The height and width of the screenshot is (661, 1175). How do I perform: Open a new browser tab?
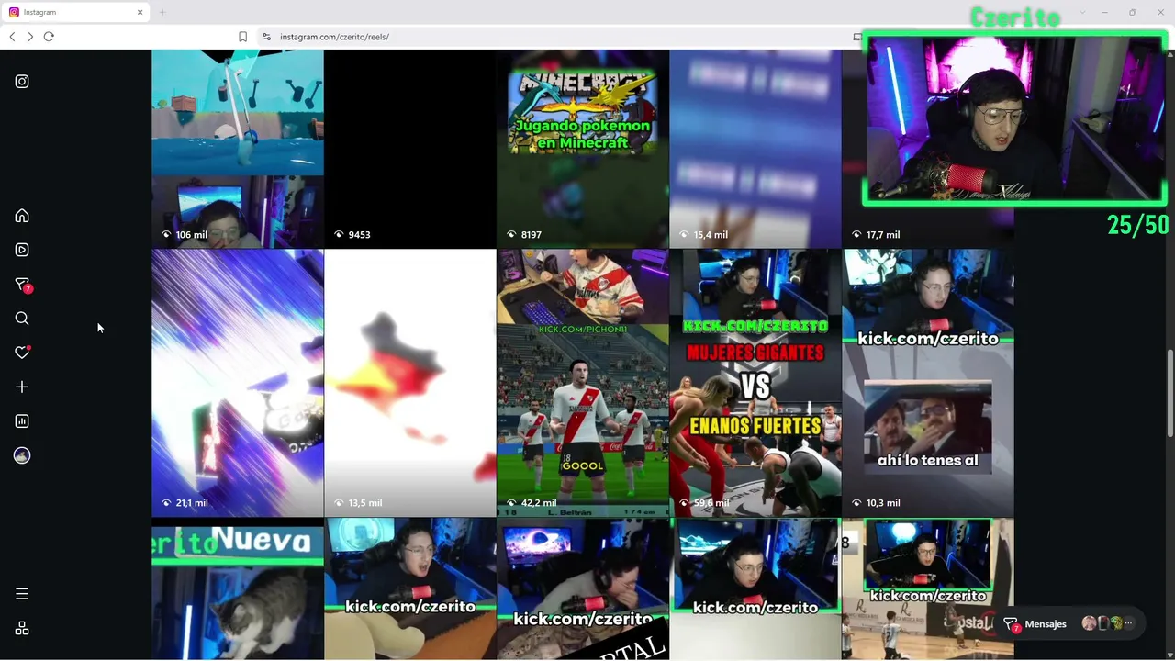coord(162,12)
